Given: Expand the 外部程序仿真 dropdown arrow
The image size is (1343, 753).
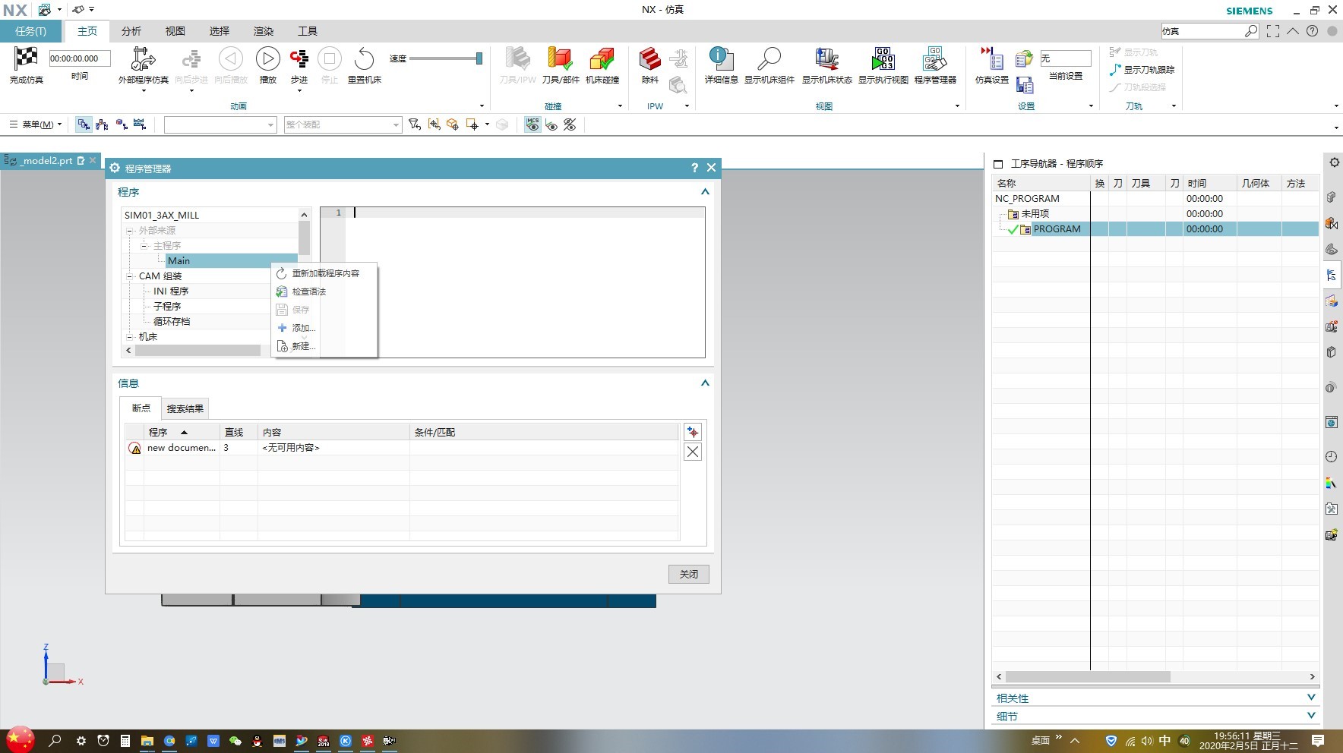Looking at the screenshot, I should point(143,91).
